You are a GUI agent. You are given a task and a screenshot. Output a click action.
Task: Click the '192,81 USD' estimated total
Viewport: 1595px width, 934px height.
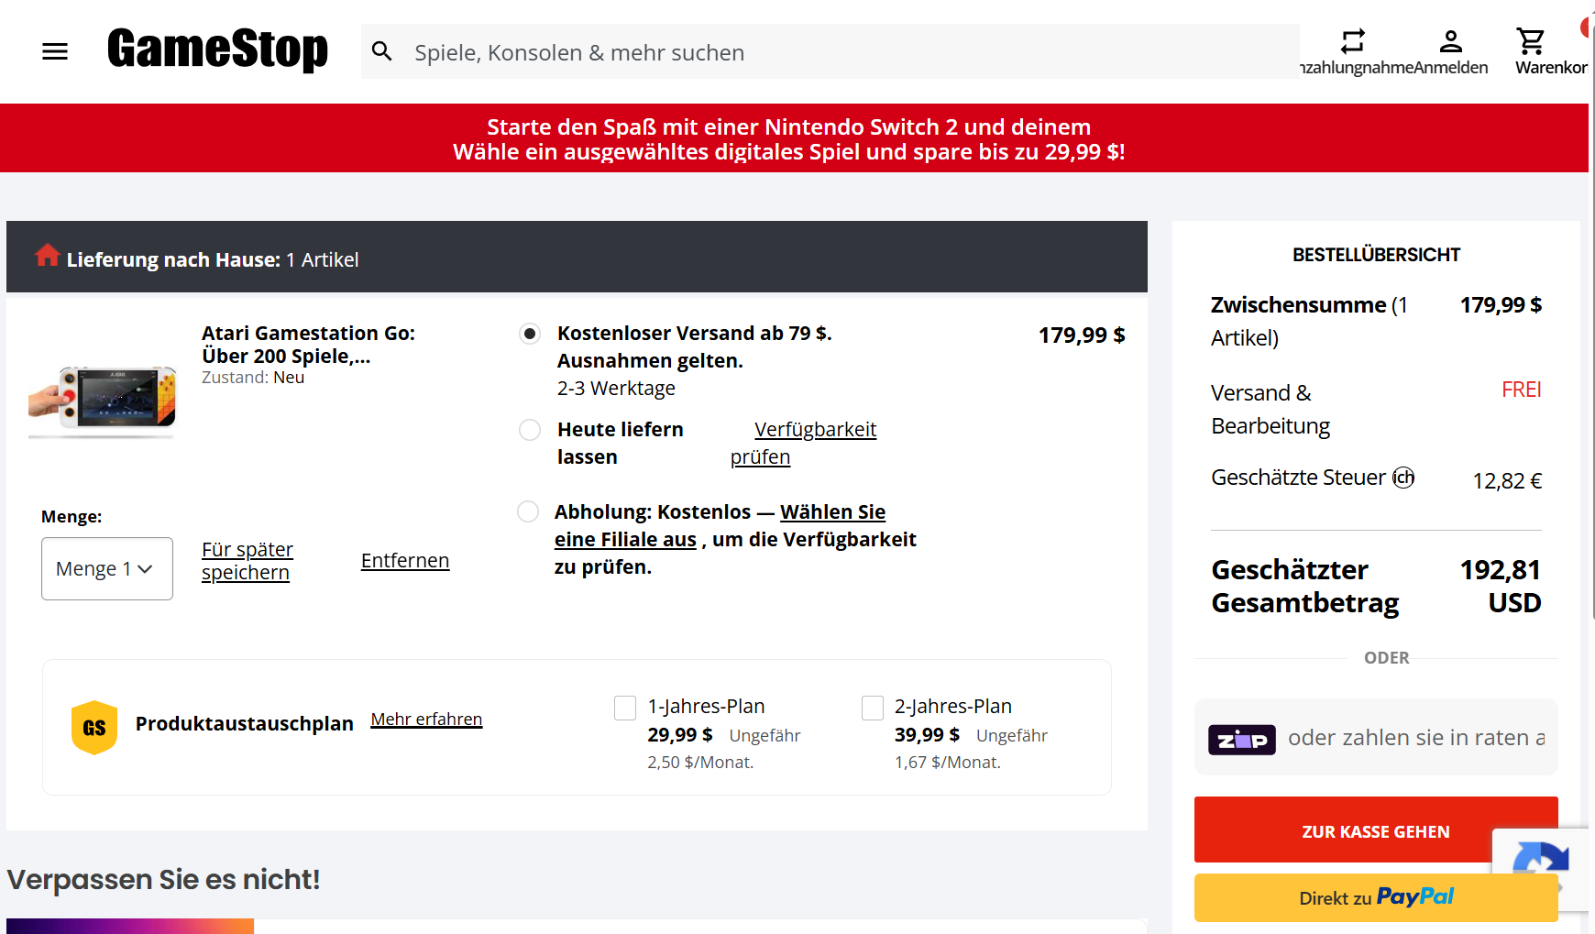point(1501,587)
